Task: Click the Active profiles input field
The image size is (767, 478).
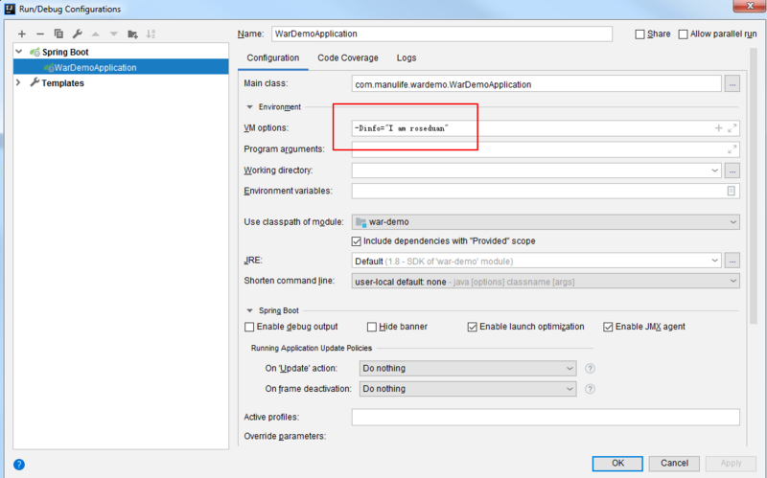Action: tap(546, 418)
